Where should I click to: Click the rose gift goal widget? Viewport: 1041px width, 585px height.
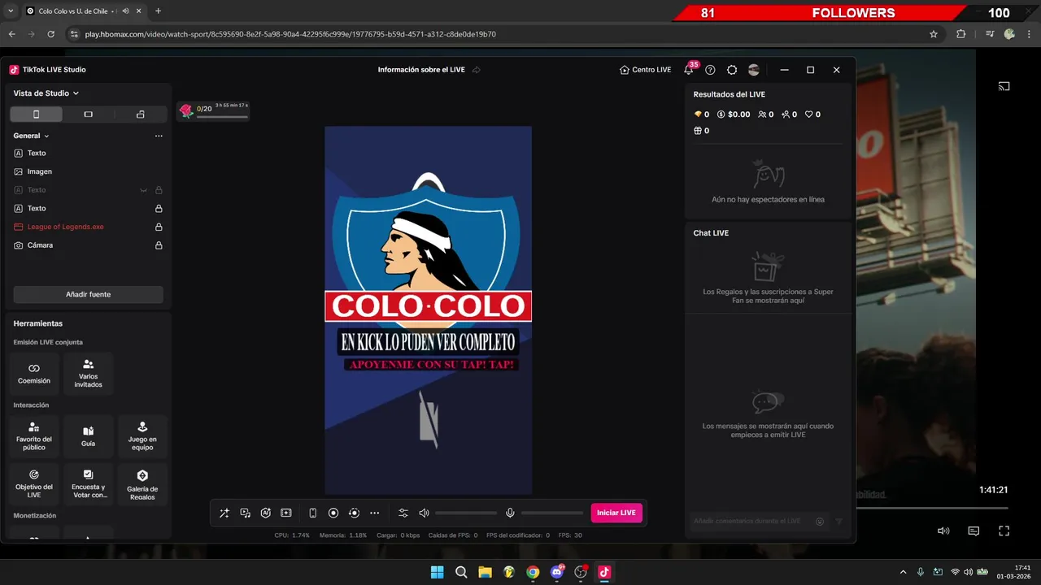(214, 110)
